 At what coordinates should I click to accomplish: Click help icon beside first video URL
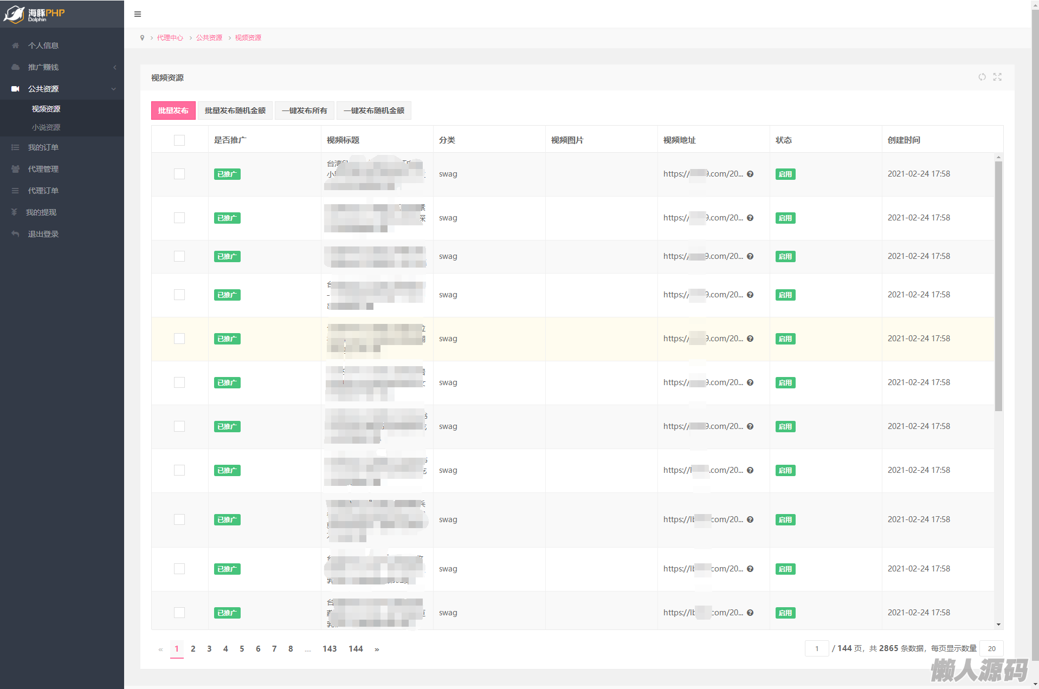pos(750,174)
